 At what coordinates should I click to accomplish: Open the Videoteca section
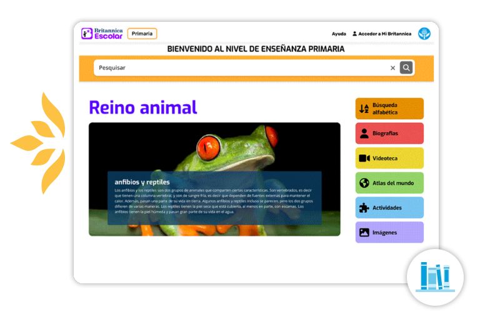389,158
